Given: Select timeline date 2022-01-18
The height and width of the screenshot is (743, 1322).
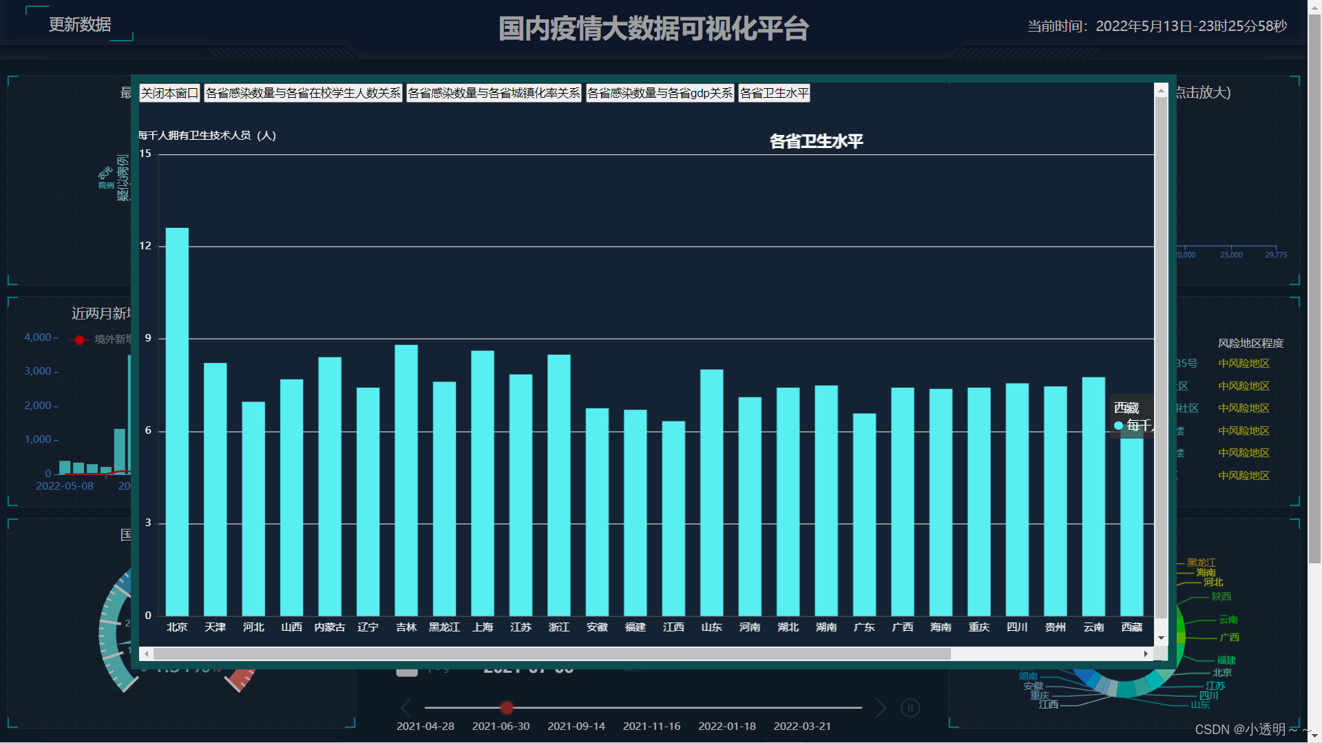Looking at the screenshot, I should click(727, 726).
